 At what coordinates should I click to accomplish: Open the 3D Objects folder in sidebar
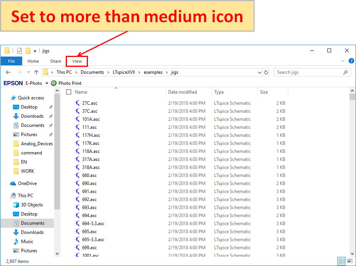(x=32, y=205)
